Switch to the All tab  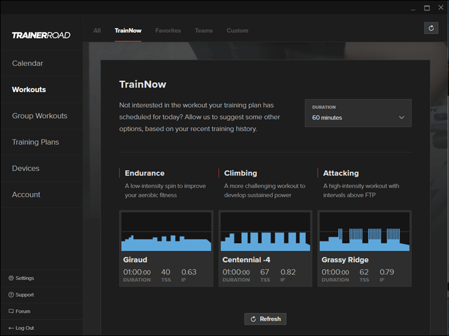97,30
